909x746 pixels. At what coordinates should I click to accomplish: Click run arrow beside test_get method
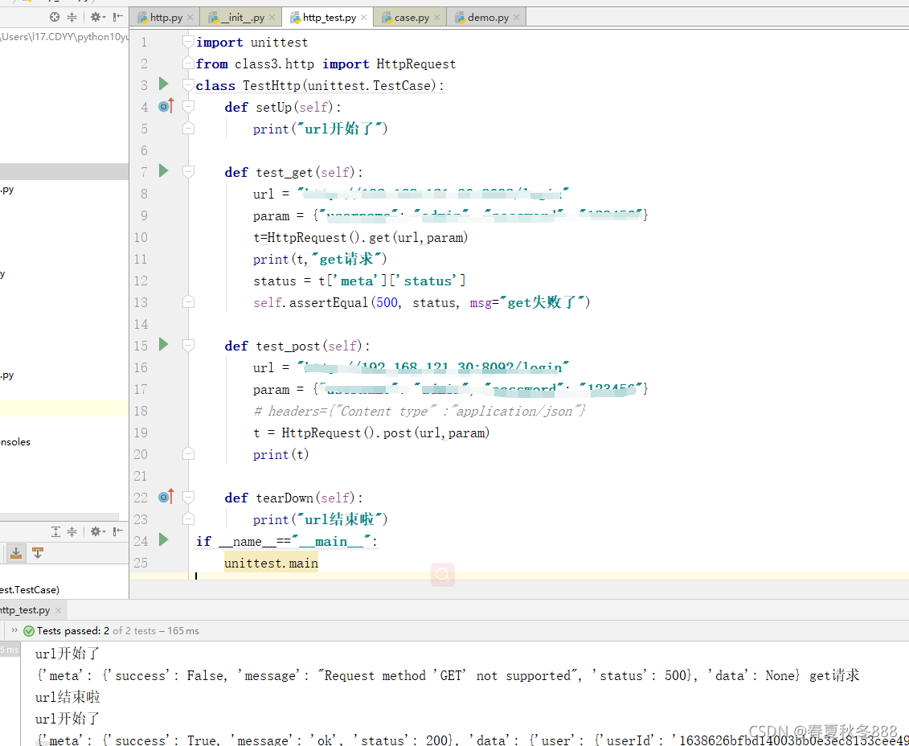click(x=163, y=170)
